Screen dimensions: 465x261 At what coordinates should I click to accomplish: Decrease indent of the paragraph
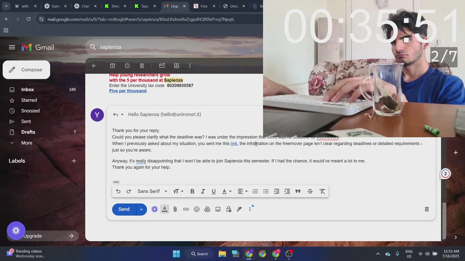pos(276,191)
